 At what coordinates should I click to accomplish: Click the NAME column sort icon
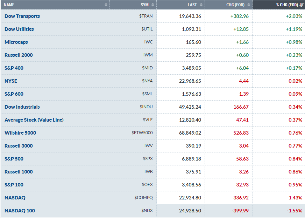tap(106, 5)
